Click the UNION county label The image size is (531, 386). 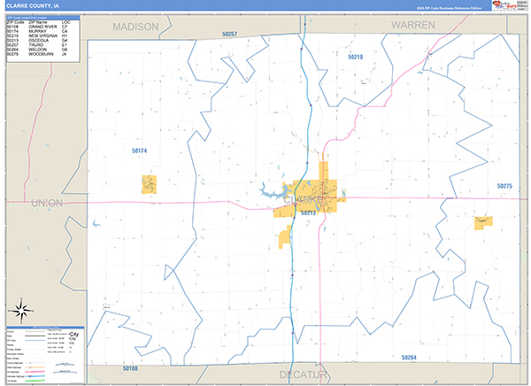click(x=47, y=203)
